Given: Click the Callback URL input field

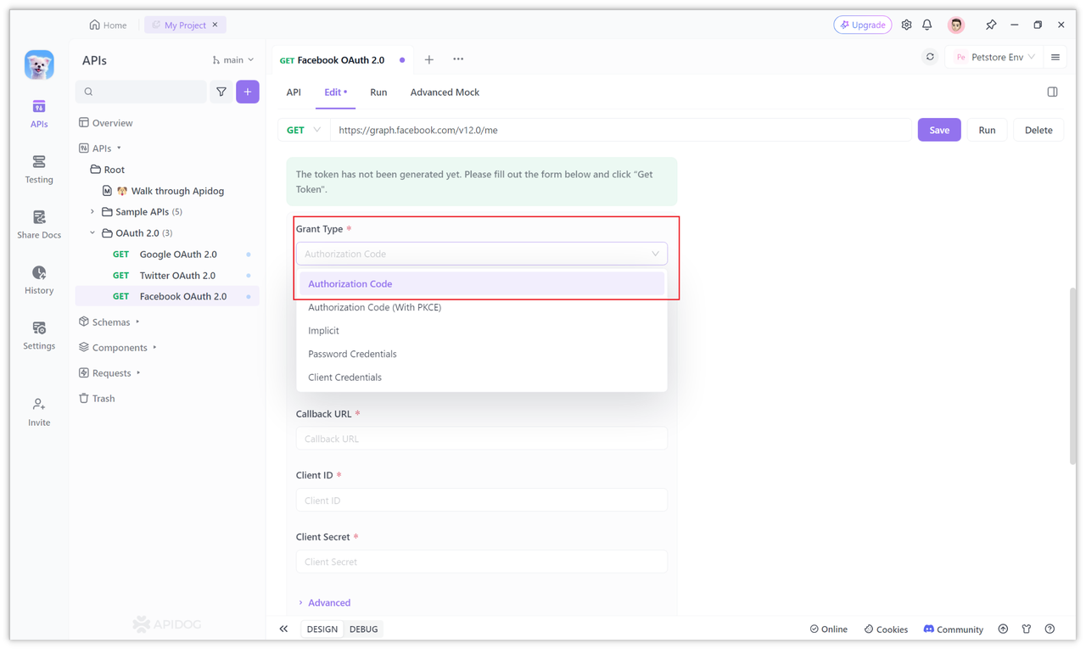Looking at the screenshot, I should pos(481,439).
